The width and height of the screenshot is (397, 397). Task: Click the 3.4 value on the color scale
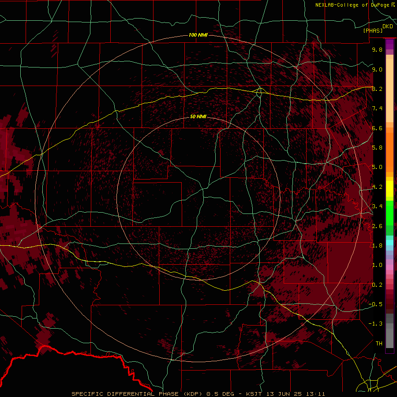tap(377, 206)
